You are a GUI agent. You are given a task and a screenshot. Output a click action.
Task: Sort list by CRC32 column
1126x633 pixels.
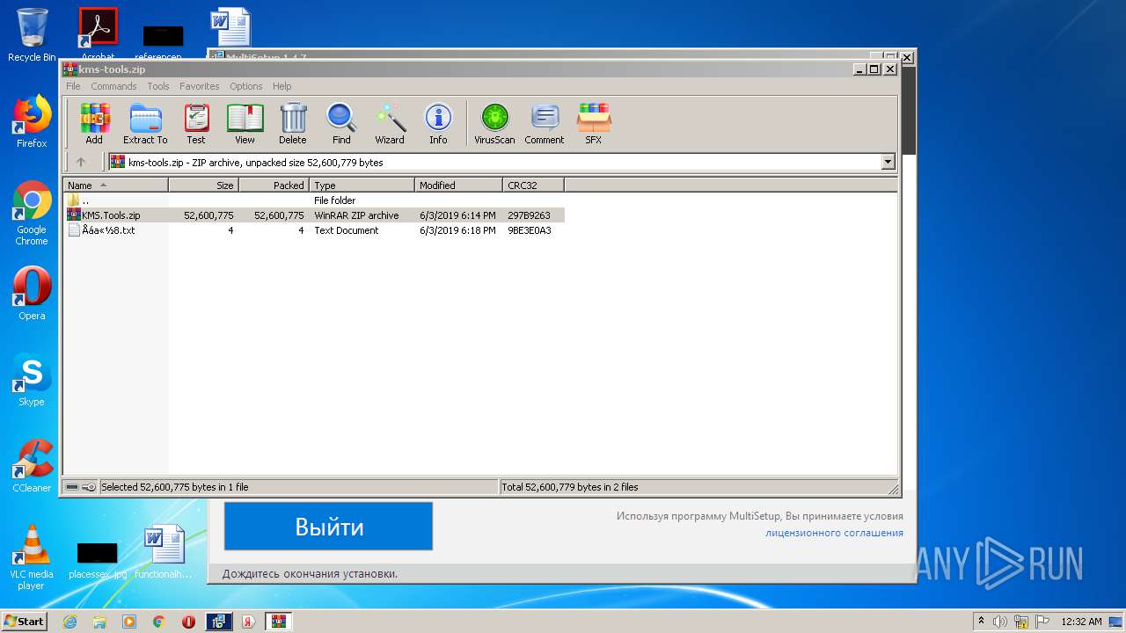533,186
